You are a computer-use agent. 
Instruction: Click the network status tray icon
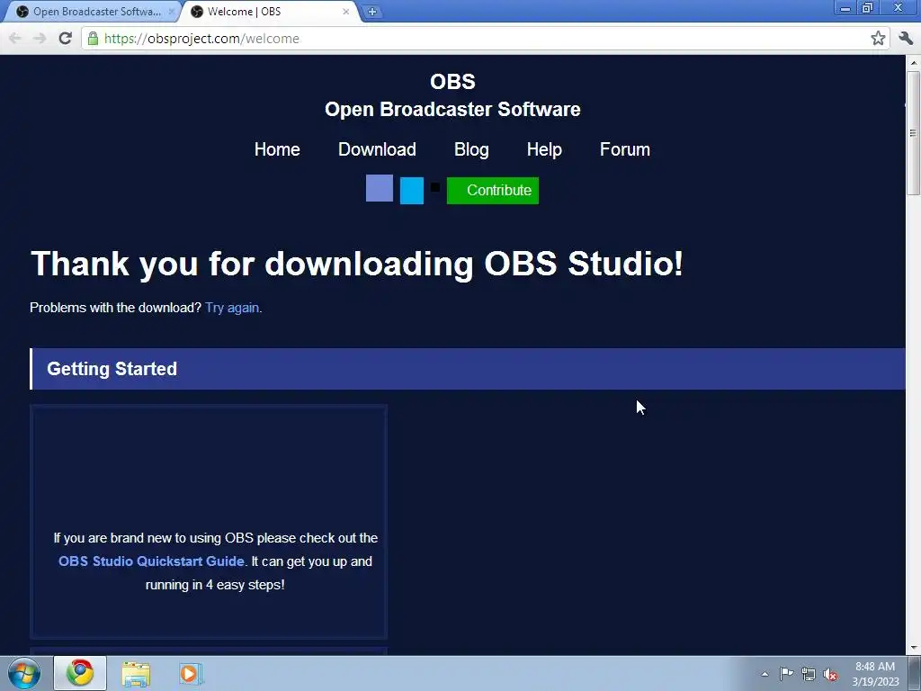pyautogui.click(x=809, y=674)
